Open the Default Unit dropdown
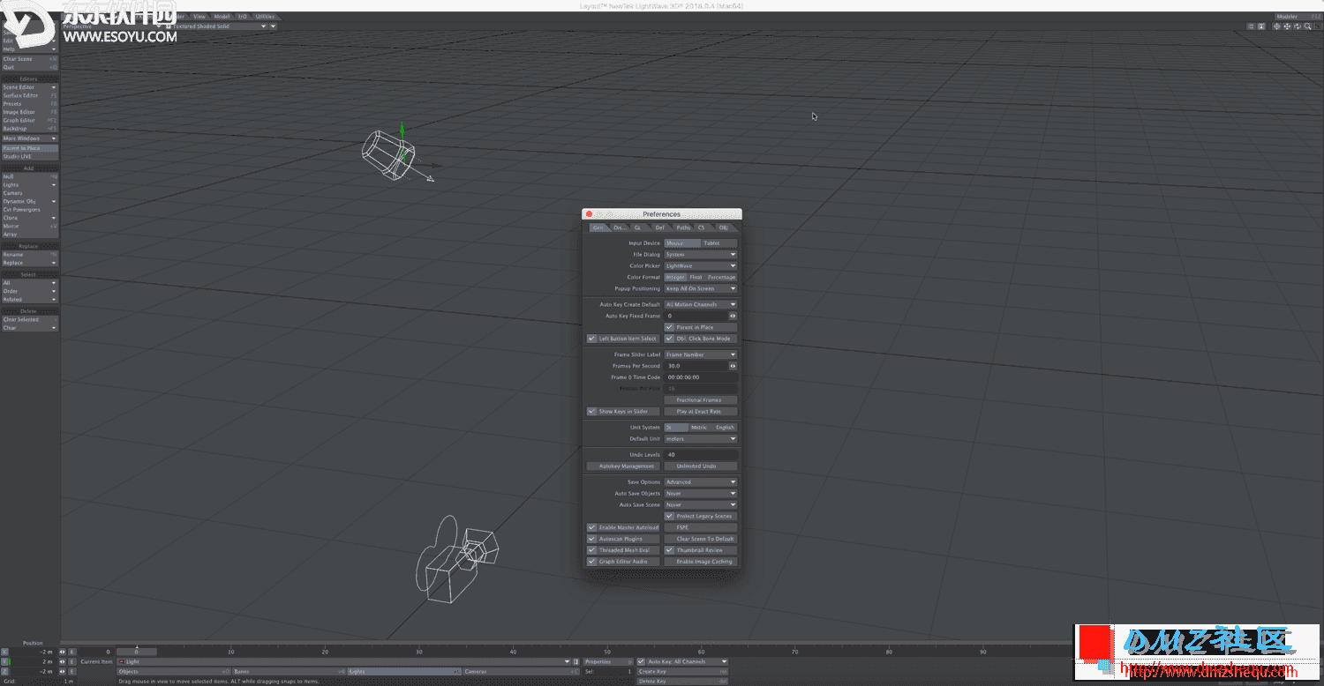The height and width of the screenshot is (686, 1324). coord(701,439)
